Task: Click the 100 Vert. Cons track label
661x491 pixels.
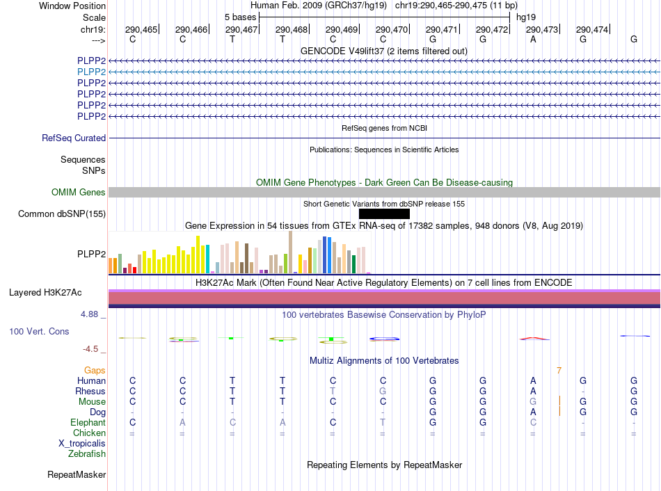Action: [39, 331]
